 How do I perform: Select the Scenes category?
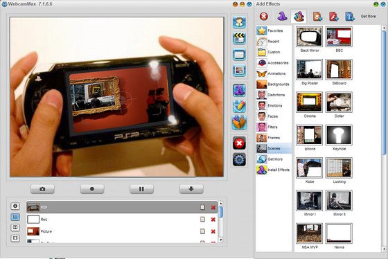[x=274, y=148]
